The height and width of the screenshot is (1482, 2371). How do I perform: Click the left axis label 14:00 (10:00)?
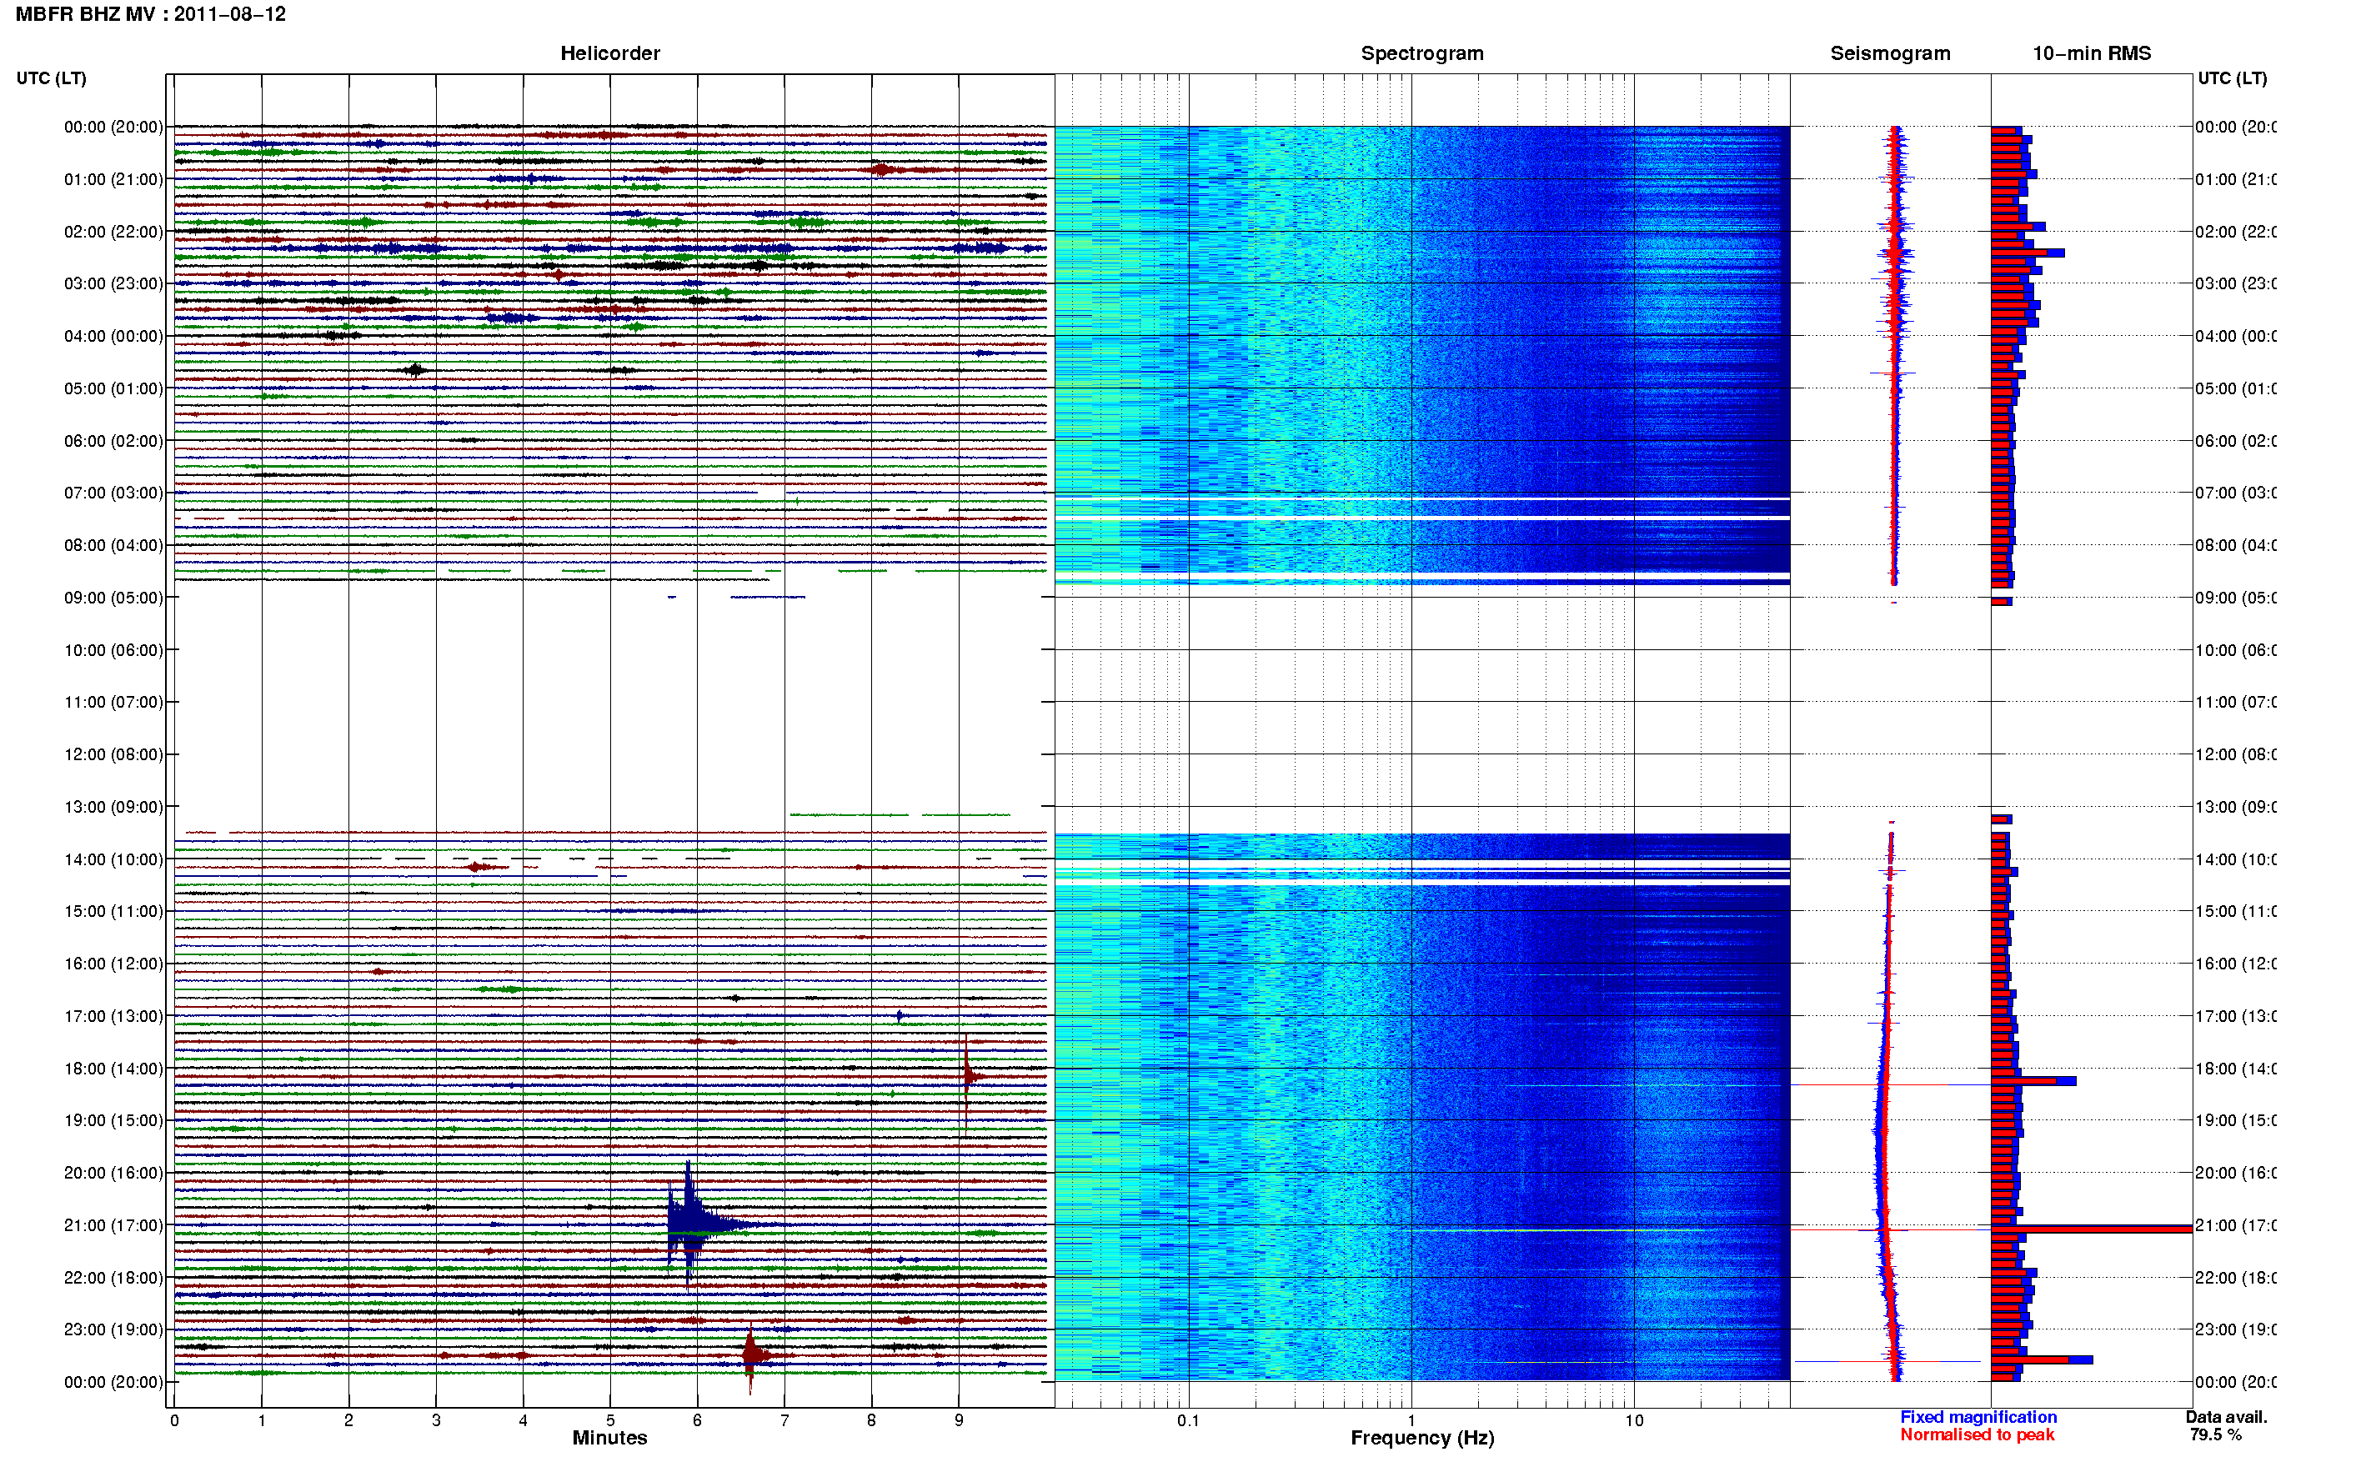(113, 859)
